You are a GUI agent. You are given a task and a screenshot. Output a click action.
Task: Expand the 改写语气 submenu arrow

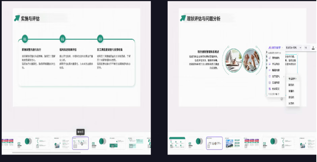[x=284, y=76]
